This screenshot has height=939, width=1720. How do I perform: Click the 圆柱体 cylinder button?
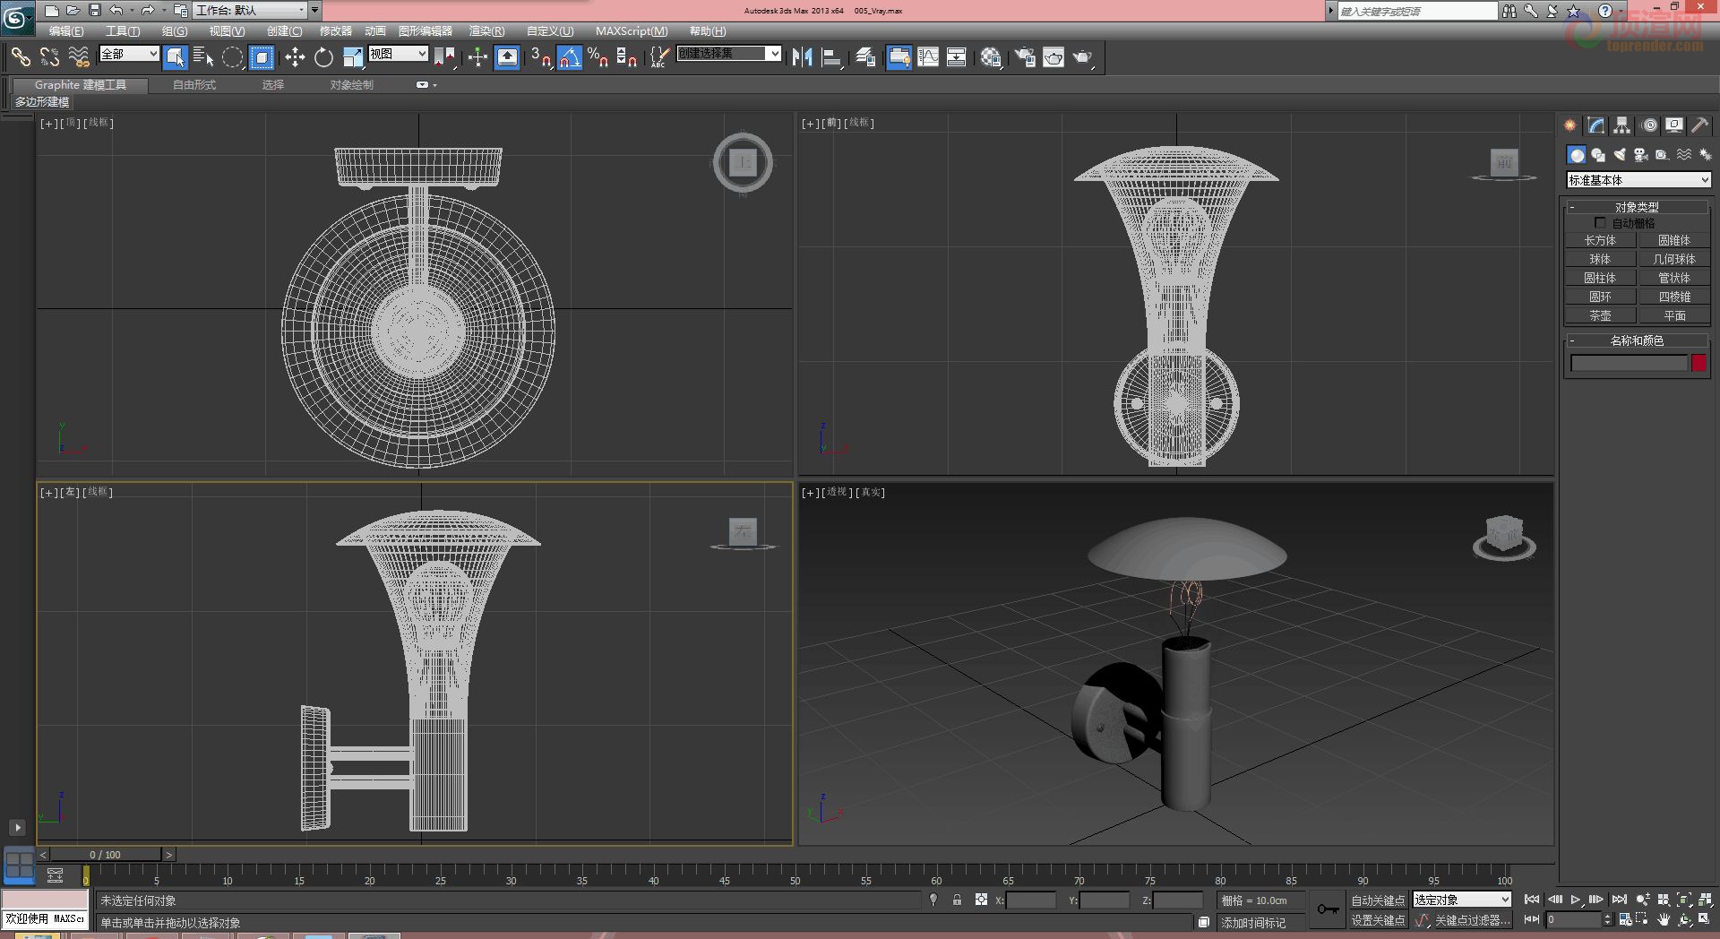(x=1600, y=278)
